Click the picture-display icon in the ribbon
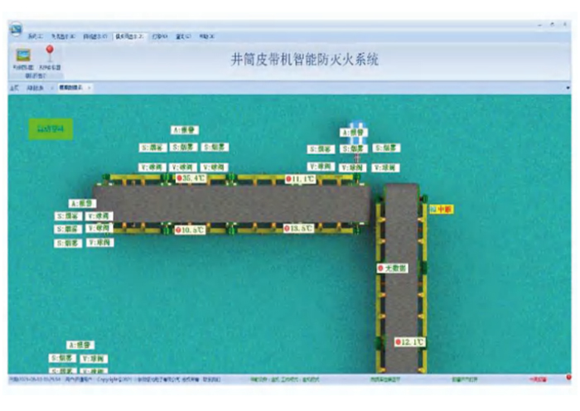 pos(22,56)
